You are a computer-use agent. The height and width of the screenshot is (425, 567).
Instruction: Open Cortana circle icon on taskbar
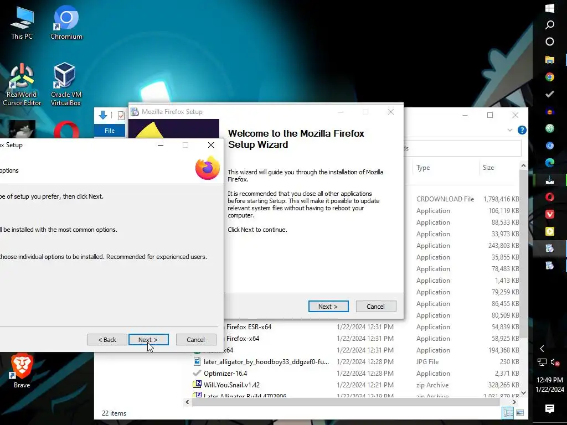(x=550, y=42)
